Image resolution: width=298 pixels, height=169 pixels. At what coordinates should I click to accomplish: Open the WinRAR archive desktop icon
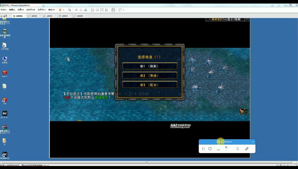pyautogui.click(x=5, y=129)
